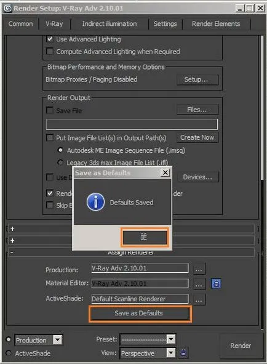Choose Material Editor renderer with ... button

[x=199, y=284]
